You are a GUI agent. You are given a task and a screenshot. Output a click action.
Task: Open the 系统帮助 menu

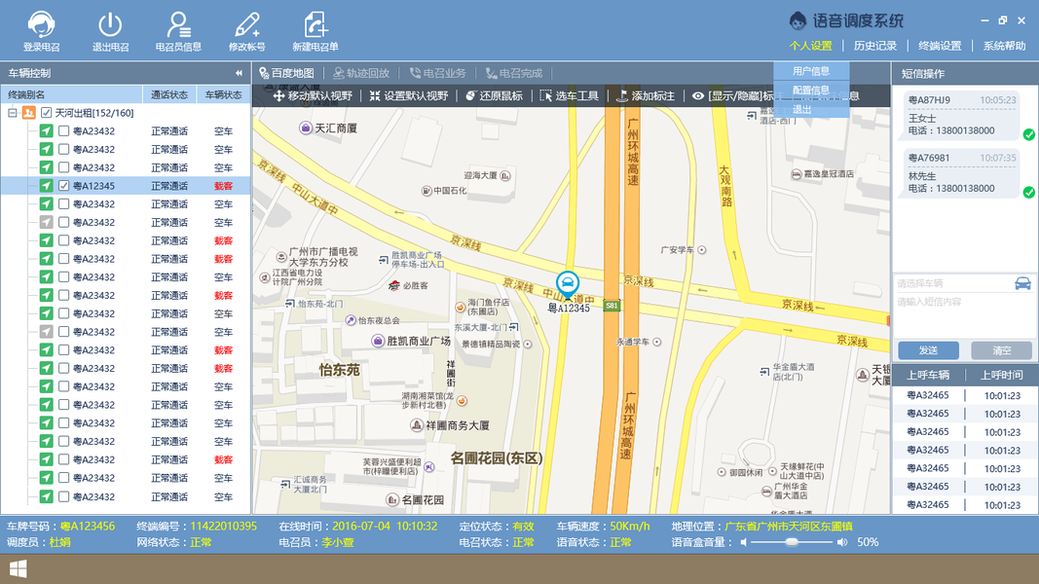pos(1004,46)
